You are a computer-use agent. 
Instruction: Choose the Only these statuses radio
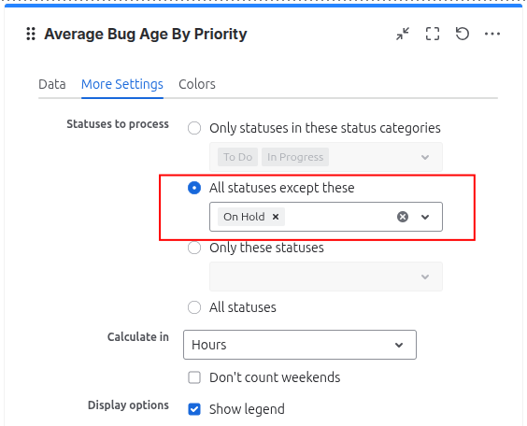tap(194, 248)
